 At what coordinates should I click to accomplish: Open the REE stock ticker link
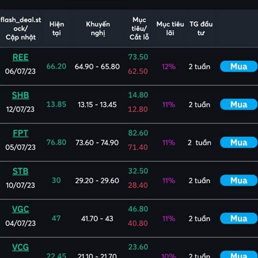point(21,58)
